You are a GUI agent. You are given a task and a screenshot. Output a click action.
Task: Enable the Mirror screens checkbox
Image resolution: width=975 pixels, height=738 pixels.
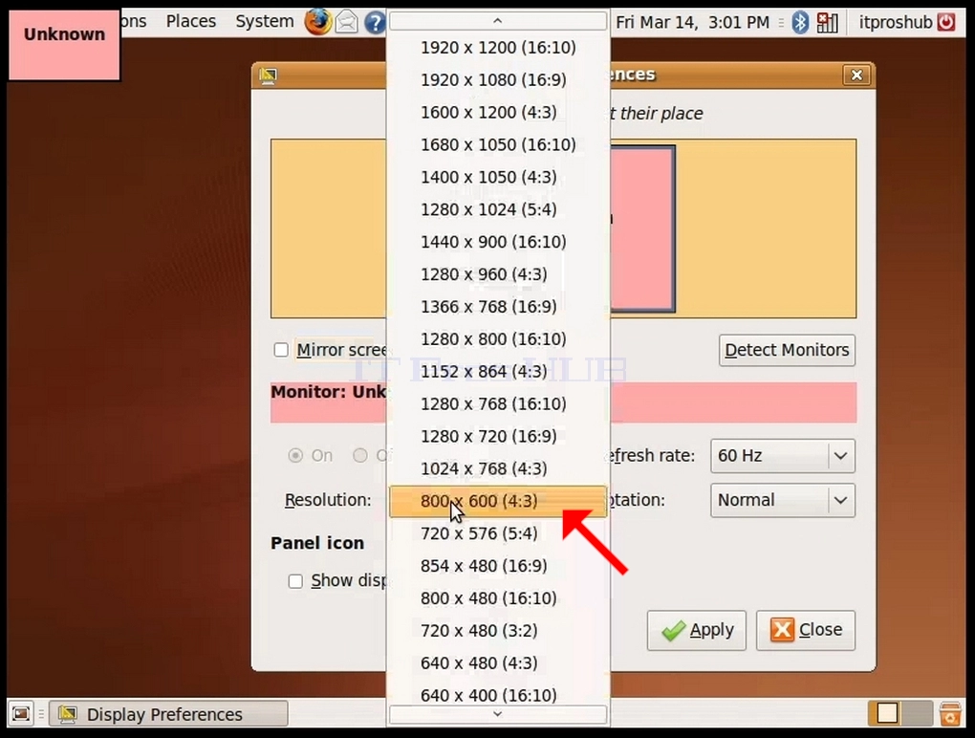coord(281,350)
